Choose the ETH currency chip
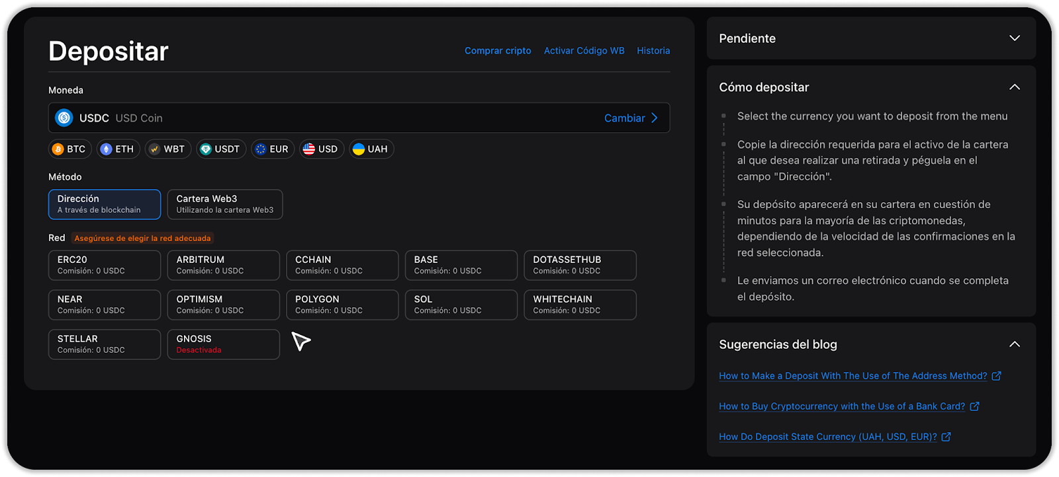 (117, 149)
